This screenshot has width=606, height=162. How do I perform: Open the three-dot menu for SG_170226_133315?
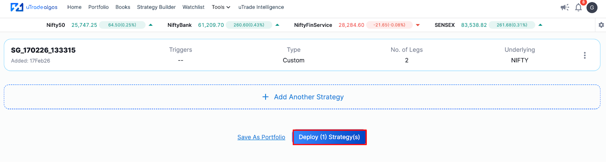(585, 55)
